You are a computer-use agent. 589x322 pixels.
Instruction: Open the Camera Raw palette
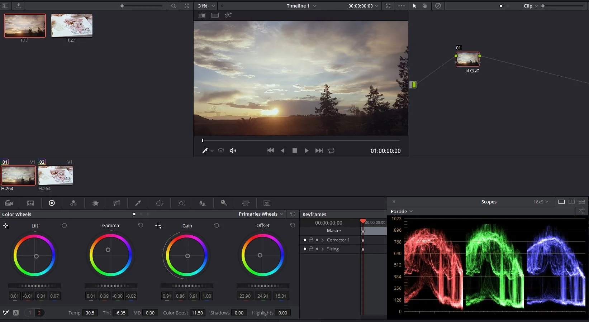pyautogui.click(x=9, y=203)
